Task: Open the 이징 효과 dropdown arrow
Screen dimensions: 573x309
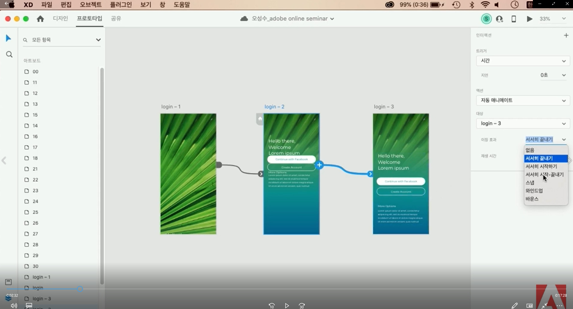Action: [564, 140]
